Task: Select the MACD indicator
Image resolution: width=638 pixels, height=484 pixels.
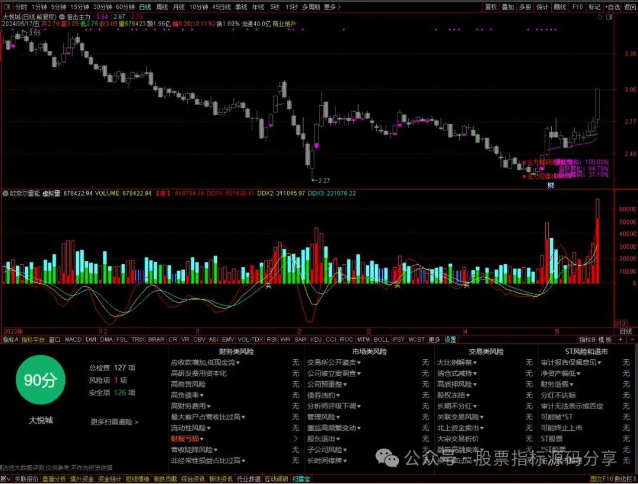Action: coord(73,339)
